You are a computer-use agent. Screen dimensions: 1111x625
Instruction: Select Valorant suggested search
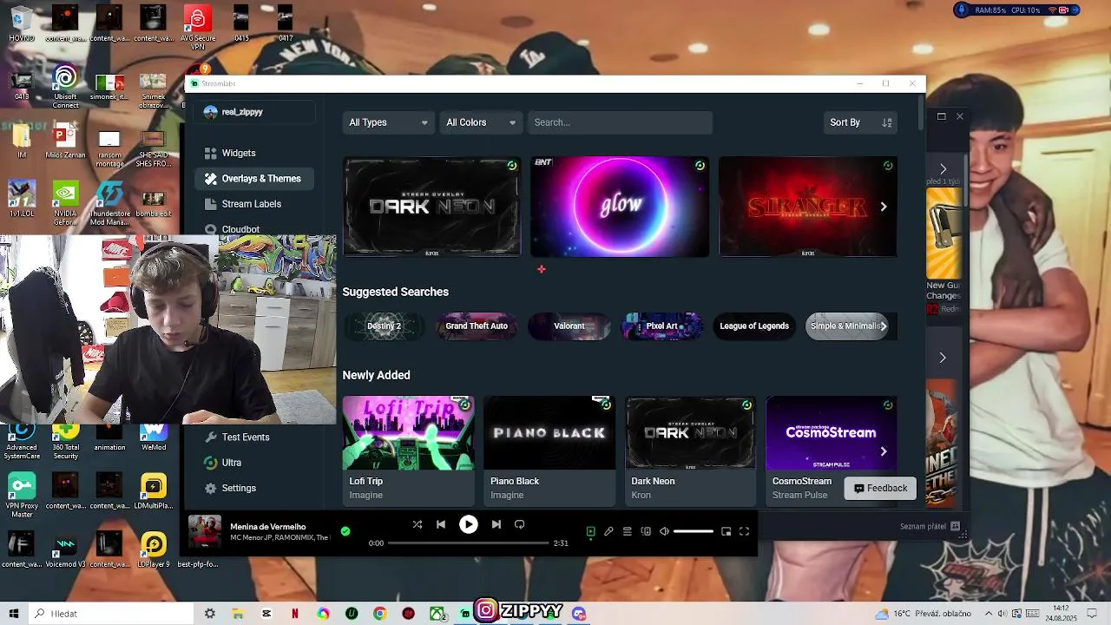tap(569, 326)
